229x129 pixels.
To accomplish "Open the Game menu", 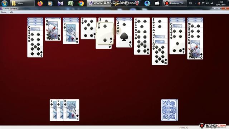I will pos(4,12).
